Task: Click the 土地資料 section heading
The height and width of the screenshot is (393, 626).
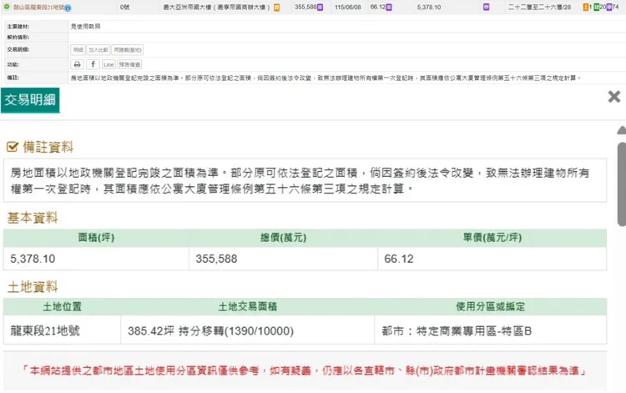Action: pyautogui.click(x=33, y=287)
